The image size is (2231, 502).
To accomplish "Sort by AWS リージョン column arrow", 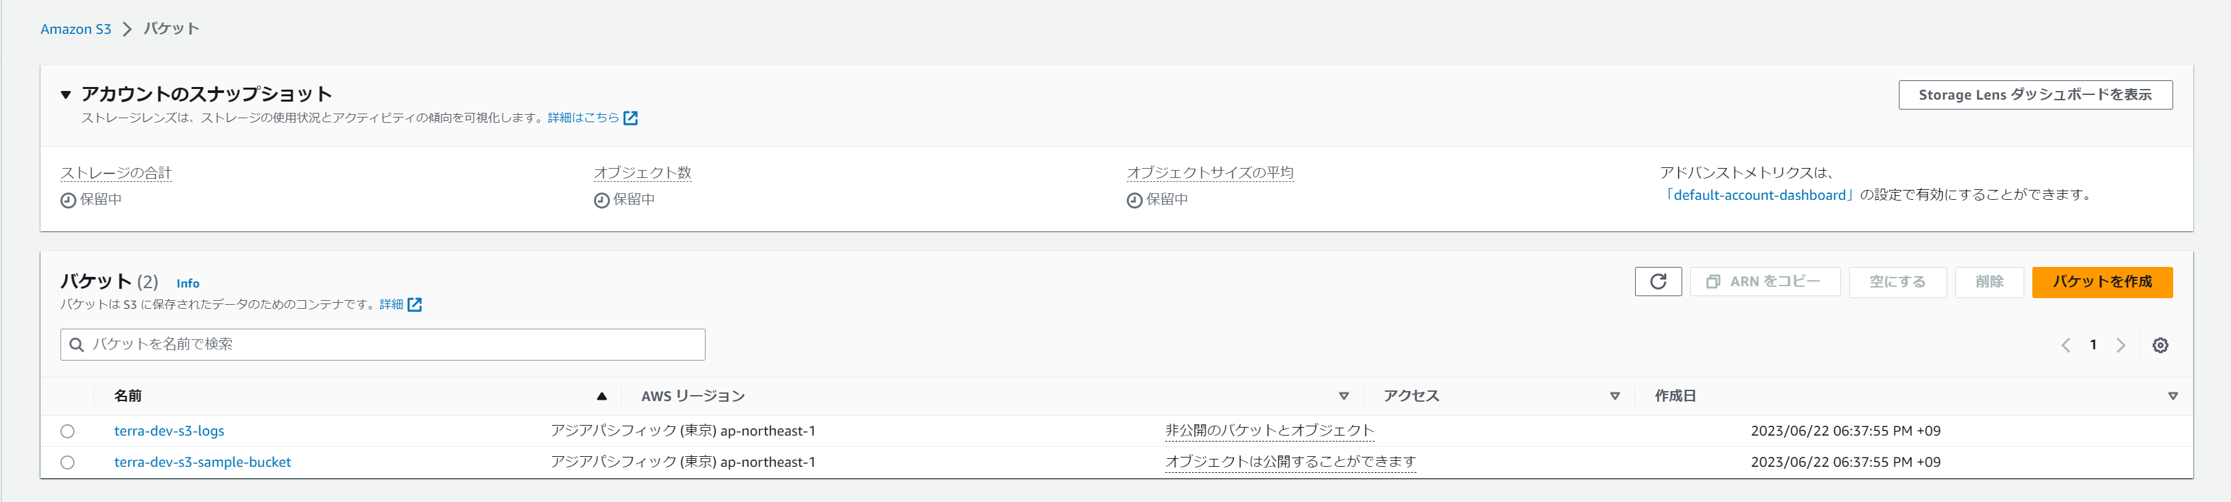I will click(1343, 396).
